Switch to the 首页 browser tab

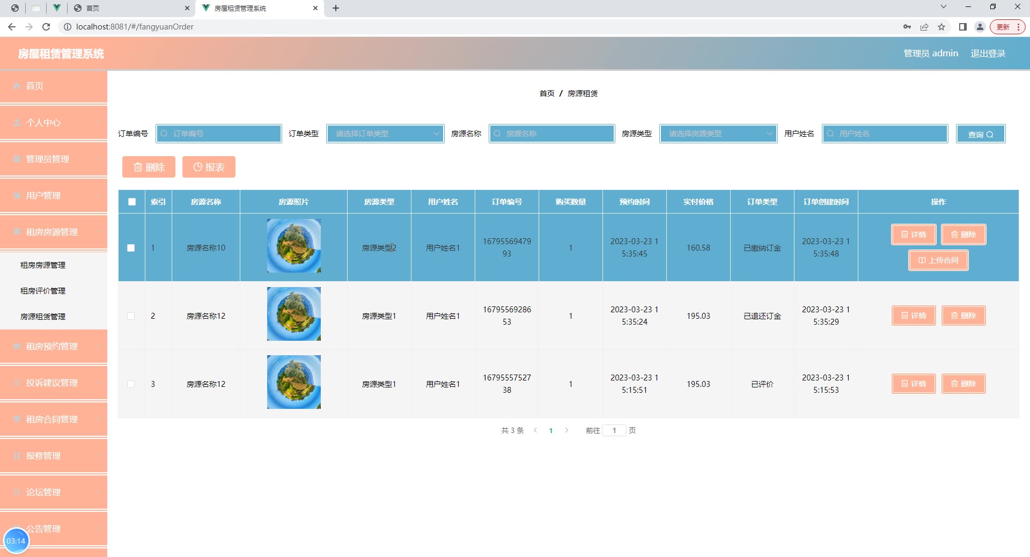(x=131, y=8)
